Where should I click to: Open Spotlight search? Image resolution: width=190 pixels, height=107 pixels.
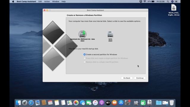(168, 1)
